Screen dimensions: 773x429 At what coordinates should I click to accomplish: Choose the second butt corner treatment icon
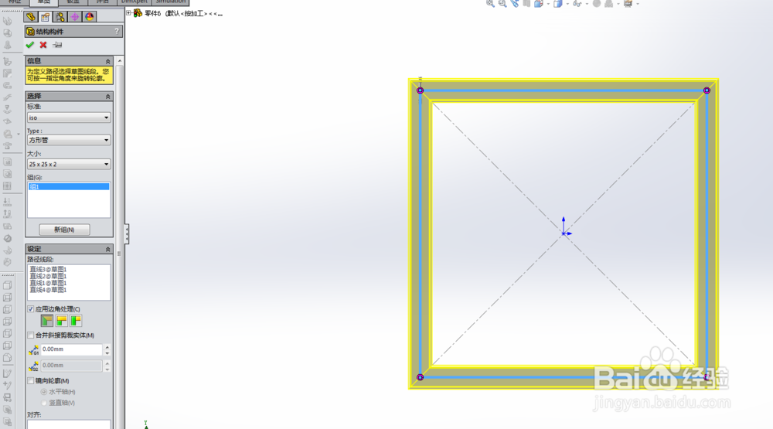pyautogui.click(x=76, y=321)
